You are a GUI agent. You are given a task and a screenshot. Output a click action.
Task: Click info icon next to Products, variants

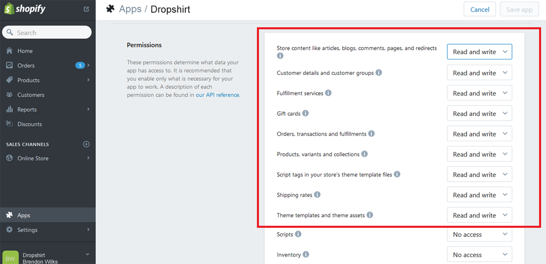[x=364, y=154]
